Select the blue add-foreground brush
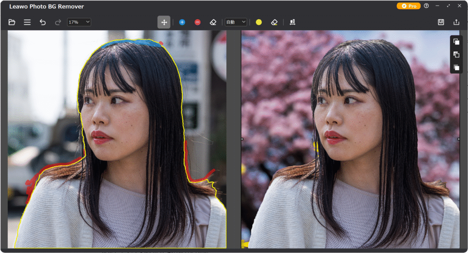Screen dimensions: 468x253 (x=182, y=22)
